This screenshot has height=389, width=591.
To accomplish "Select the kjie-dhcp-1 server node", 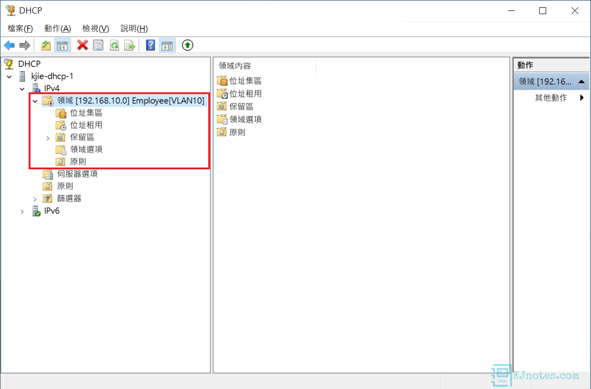I will pyautogui.click(x=52, y=76).
